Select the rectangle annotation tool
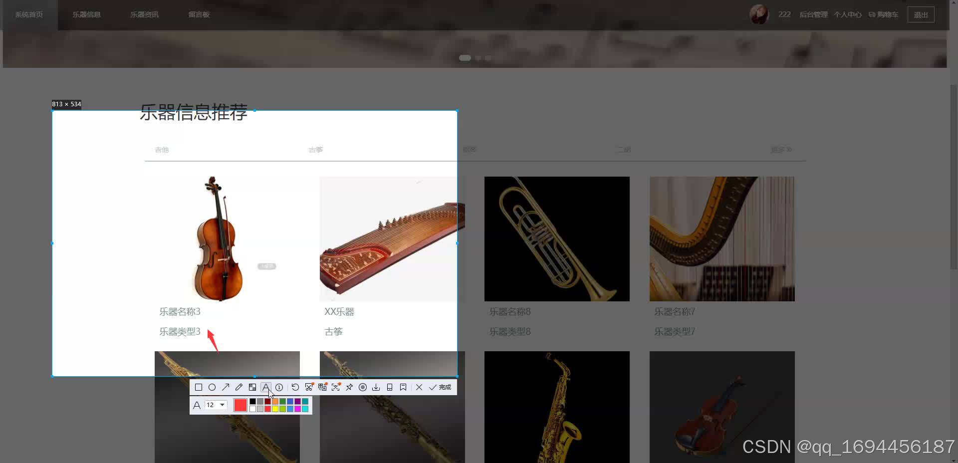 (199, 387)
